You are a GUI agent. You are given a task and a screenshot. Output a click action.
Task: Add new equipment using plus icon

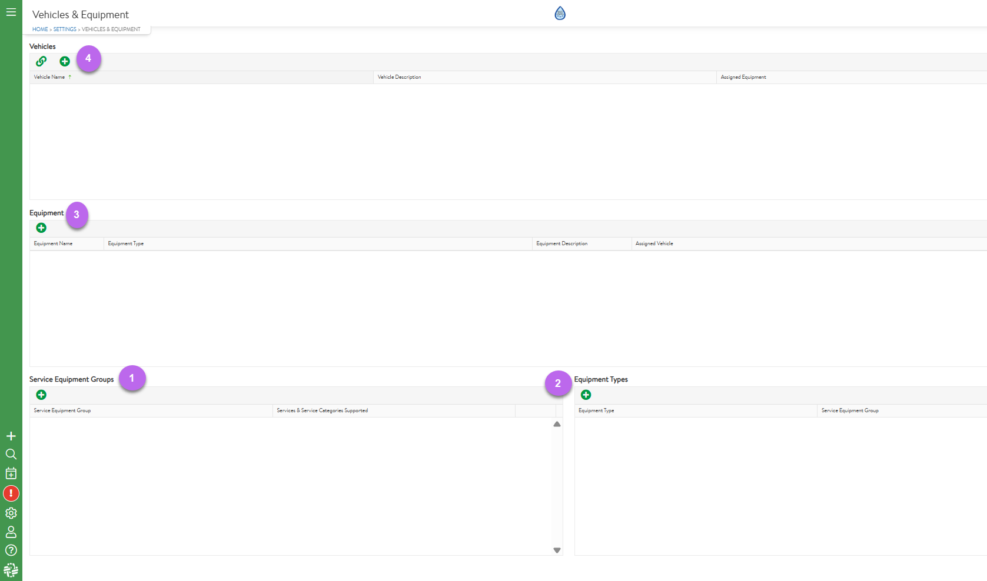[41, 228]
